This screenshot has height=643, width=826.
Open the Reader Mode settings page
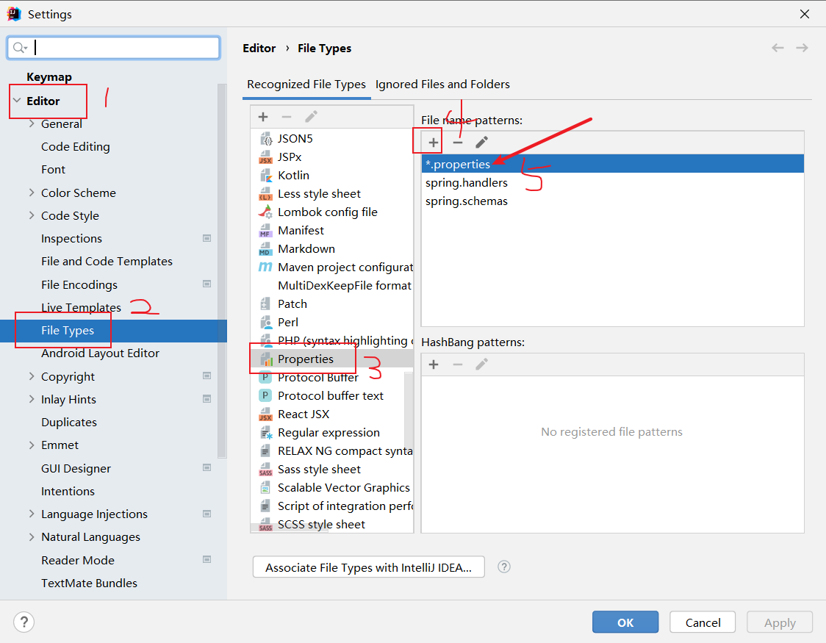(78, 560)
